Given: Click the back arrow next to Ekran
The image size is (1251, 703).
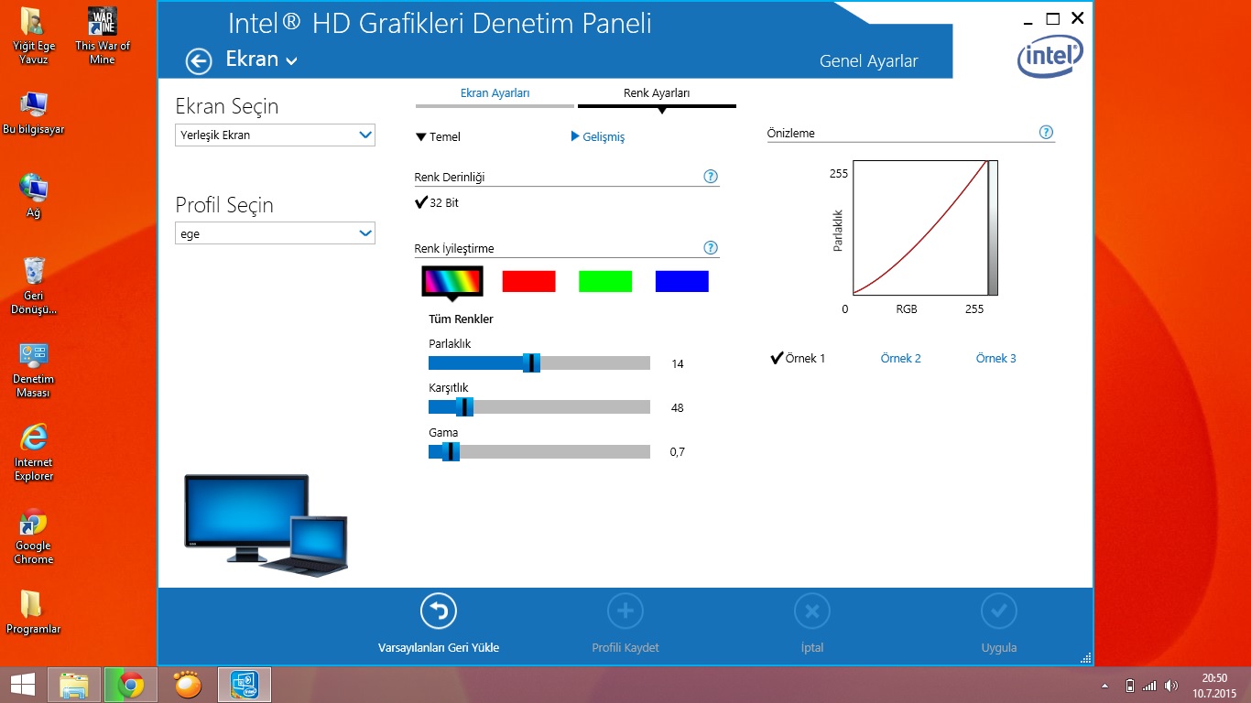Looking at the screenshot, I should tap(199, 61).
